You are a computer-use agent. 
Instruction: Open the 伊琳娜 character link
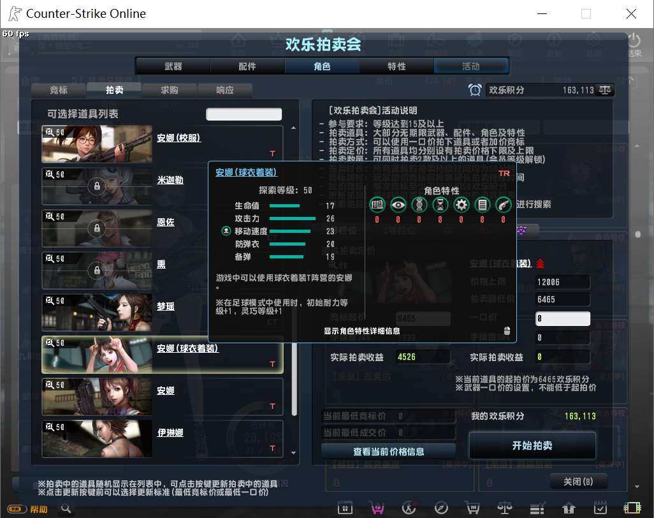coord(170,433)
